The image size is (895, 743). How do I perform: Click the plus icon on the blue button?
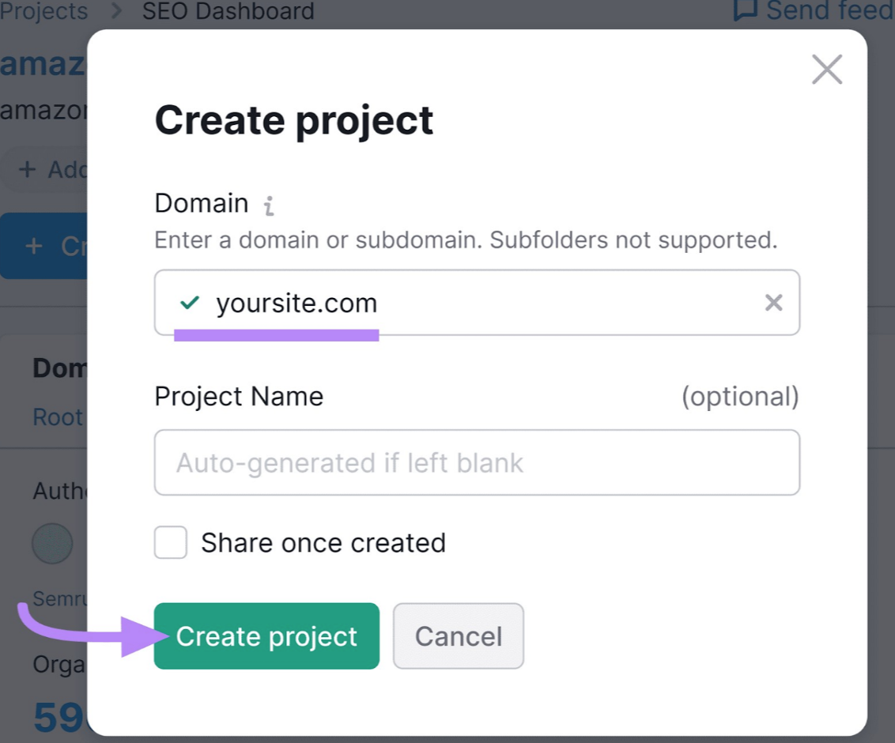pos(35,246)
